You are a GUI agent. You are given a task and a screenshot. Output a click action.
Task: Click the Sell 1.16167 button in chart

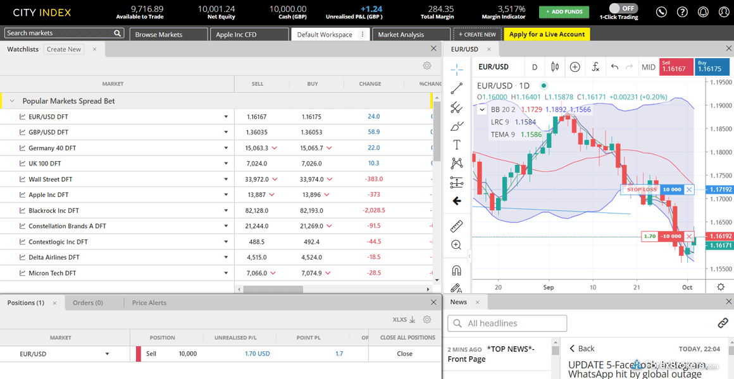(x=676, y=66)
